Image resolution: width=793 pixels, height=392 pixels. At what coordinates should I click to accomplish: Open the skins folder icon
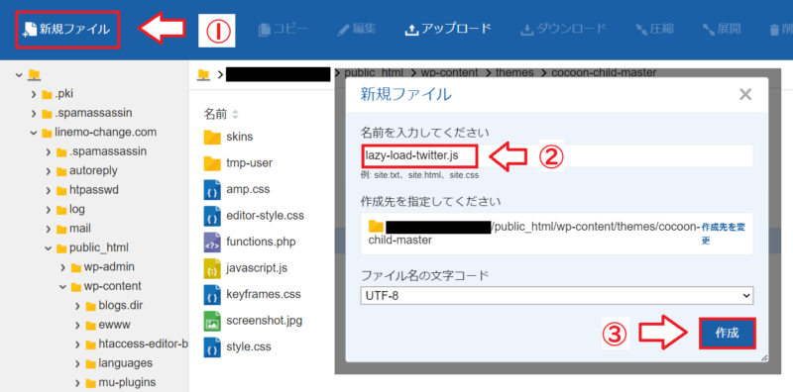[x=212, y=137]
